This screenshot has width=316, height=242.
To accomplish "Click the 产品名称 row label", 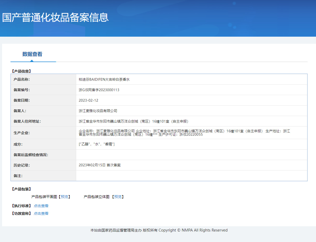I will (22, 79).
